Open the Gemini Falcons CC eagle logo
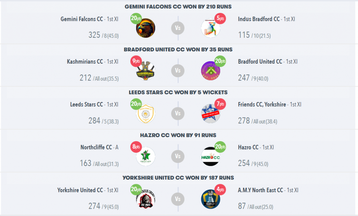 pos(146,28)
